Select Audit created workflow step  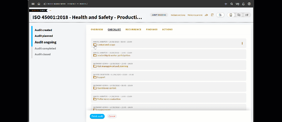click(43, 30)
